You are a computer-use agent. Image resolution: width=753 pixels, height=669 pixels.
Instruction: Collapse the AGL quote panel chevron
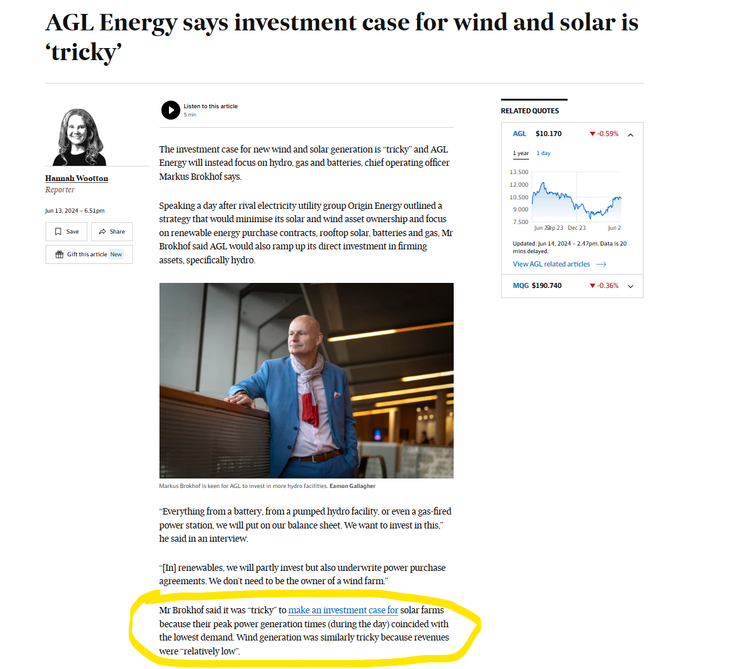[x=630, y=135]
